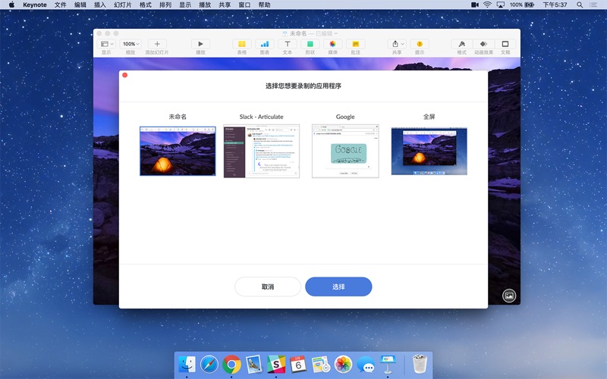Click the Text toolbar icon in Keynote
The image size is (607, 379).
[288, 44]
